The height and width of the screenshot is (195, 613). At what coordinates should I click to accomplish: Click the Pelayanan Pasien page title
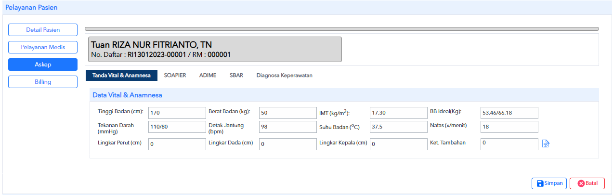(x=31, y=7)
